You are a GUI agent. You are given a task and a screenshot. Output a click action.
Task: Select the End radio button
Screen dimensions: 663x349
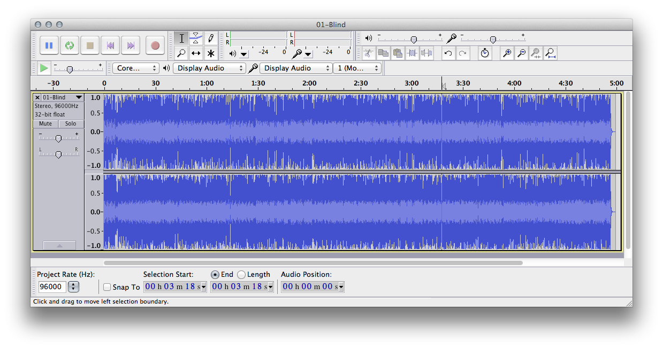pyautogui.click(x=215, y=275)
